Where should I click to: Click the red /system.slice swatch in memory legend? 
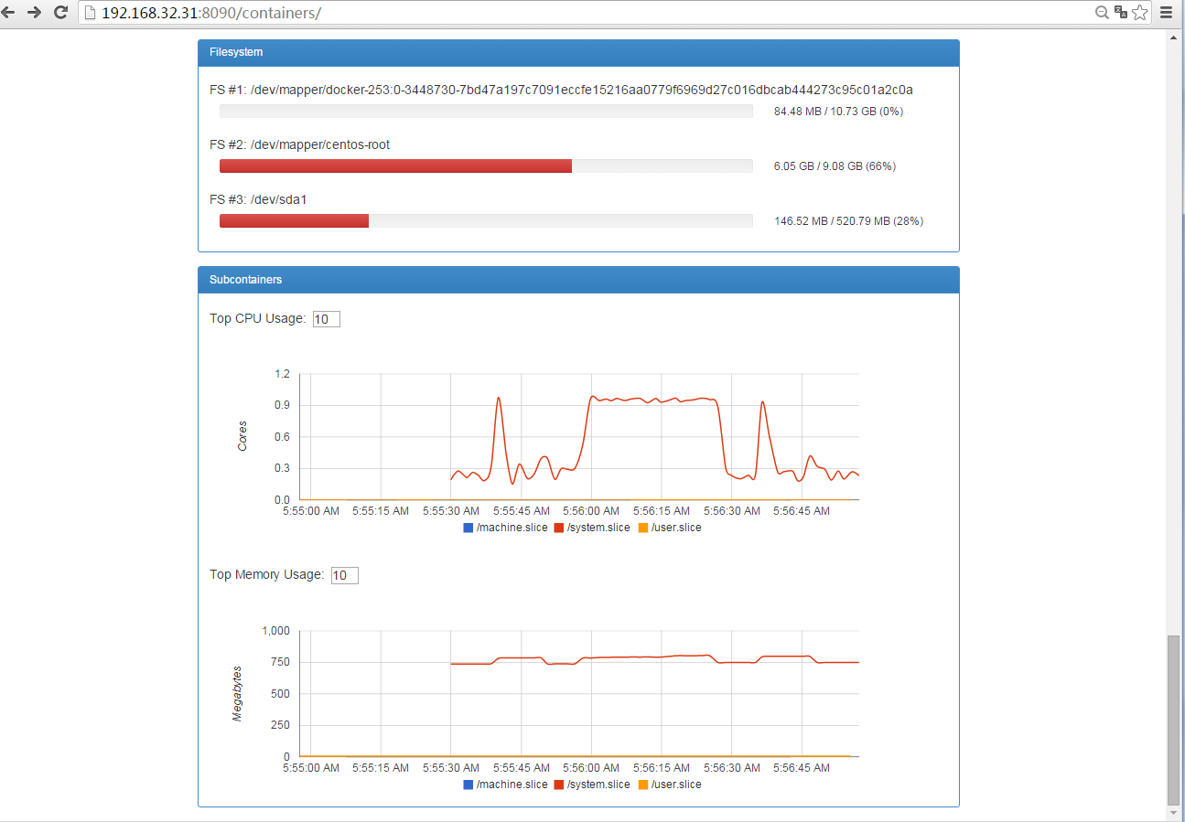[x=558, y=785]
